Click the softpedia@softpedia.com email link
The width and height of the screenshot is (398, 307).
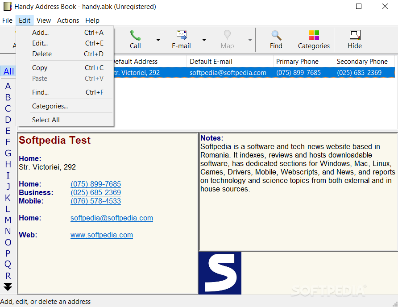pyautogui.click(x=112, y=218)
